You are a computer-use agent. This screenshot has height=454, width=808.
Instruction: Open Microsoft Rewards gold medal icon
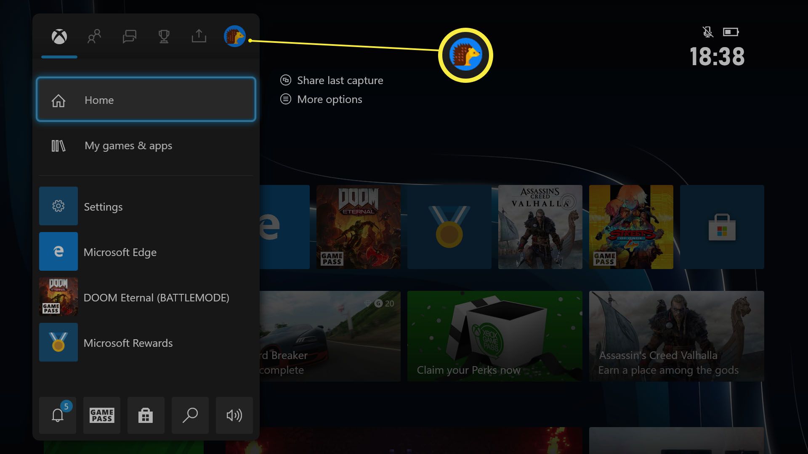(58, 342)
